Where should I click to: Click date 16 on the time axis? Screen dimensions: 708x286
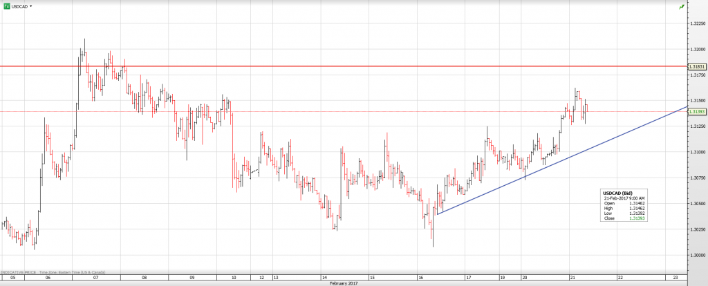[x=420, y=277]
